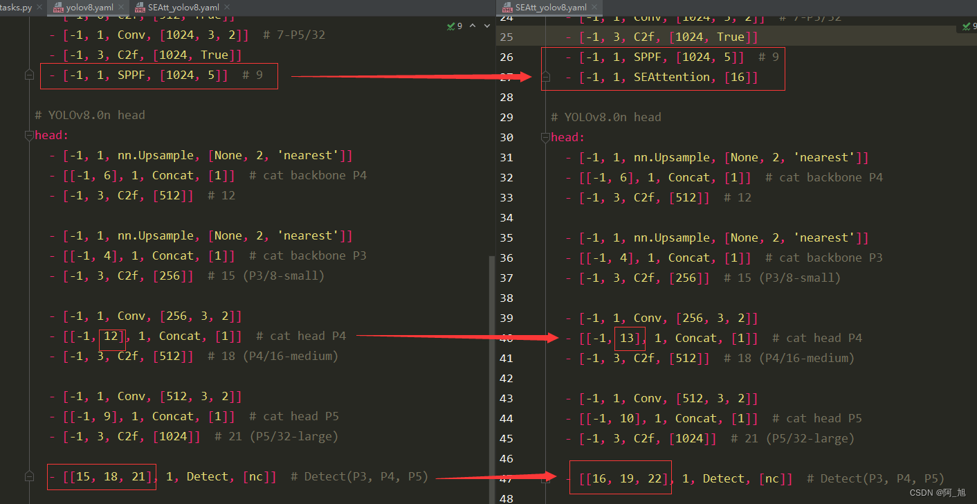Click 'cat head P5' comment on line 44

(x=817, y=418)
